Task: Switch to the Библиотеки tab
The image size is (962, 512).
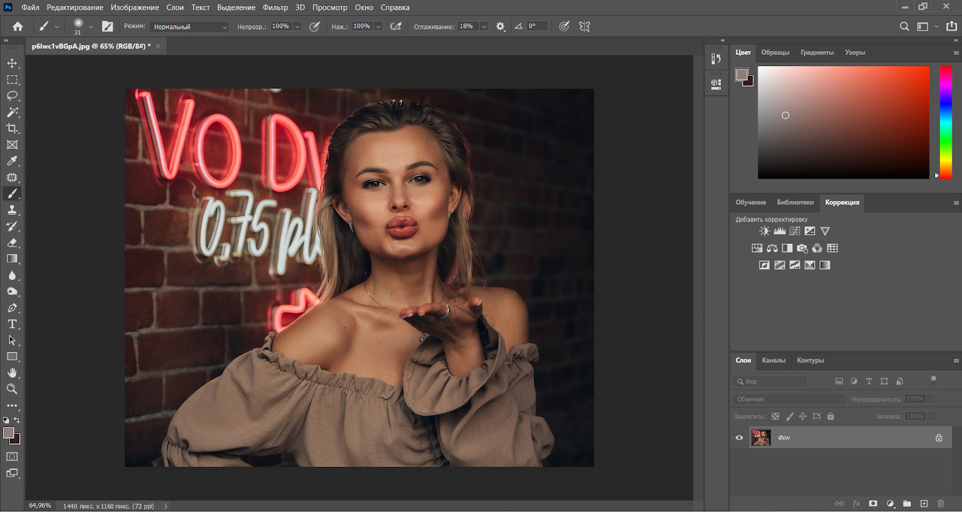Action: (795, 202)
